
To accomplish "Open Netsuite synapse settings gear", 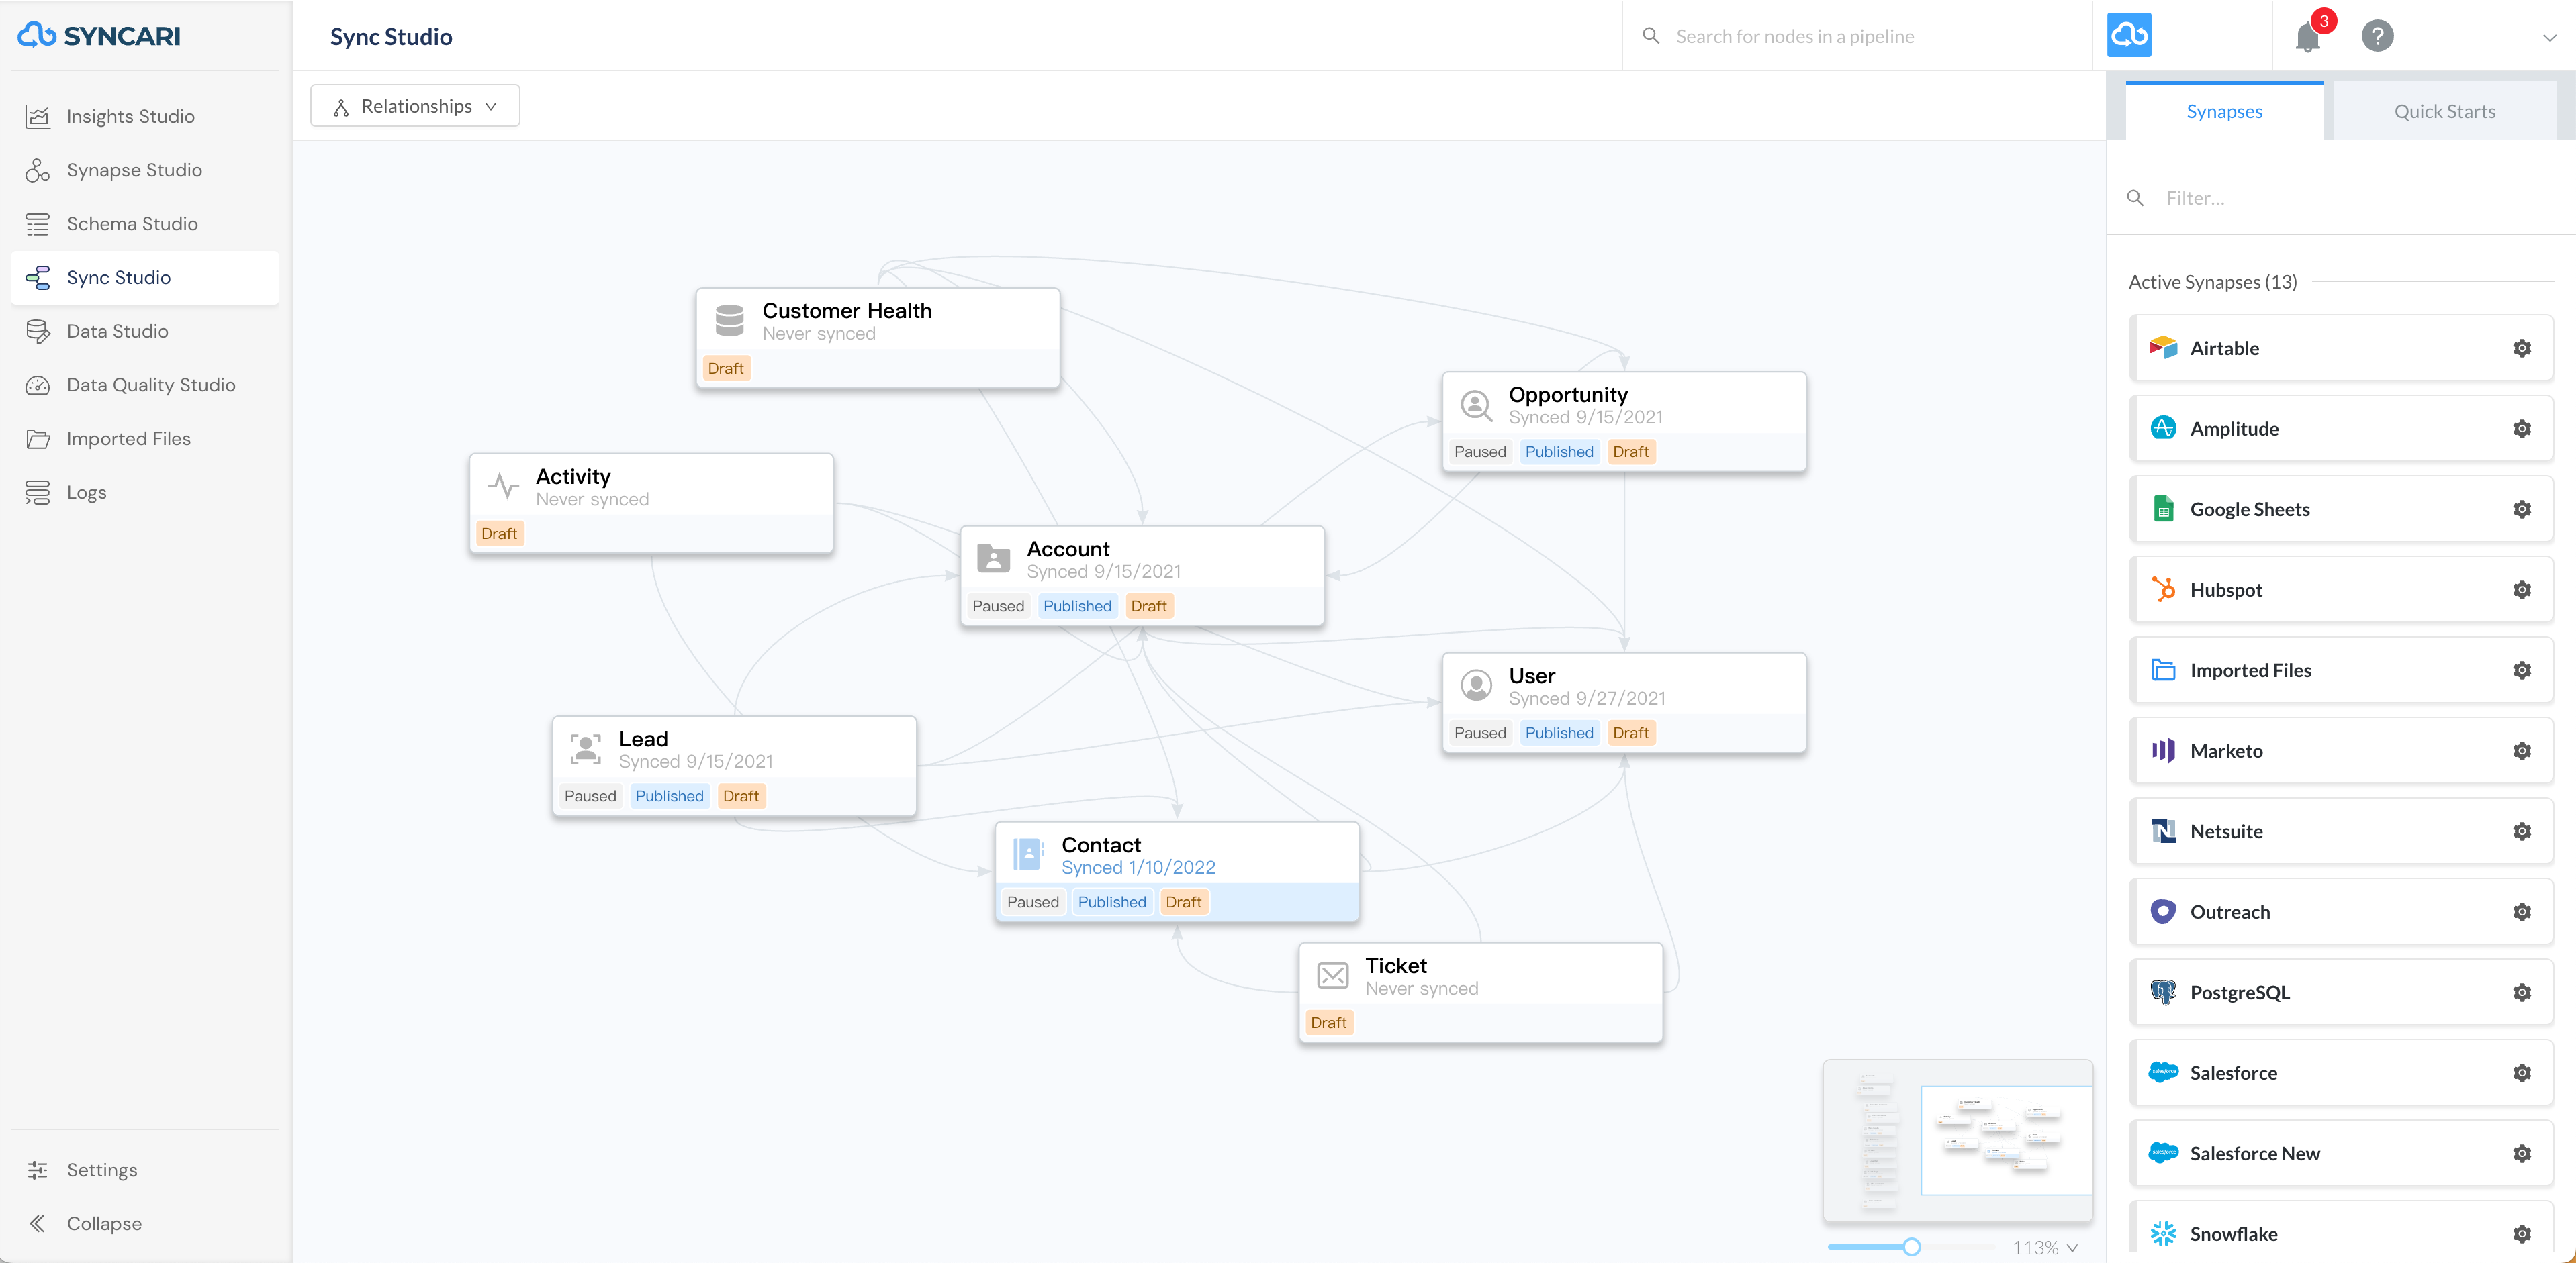I will pyautogui.click(x=2522, y=831).
